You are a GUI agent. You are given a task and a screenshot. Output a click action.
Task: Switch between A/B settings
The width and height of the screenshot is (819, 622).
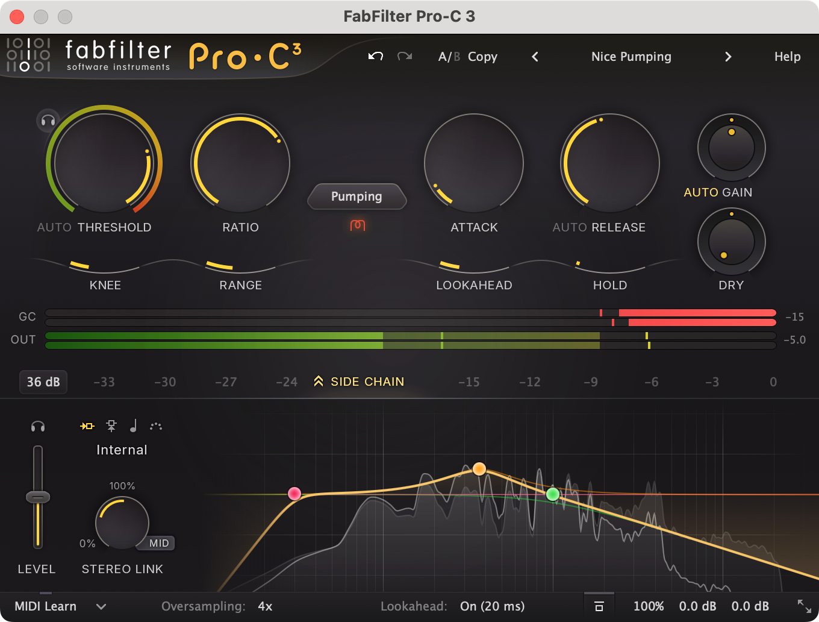click(449, 56)
